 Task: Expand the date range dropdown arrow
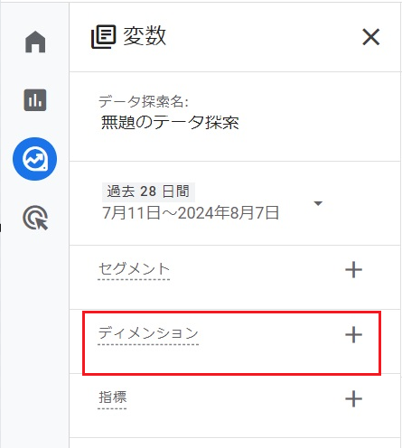click(x=318, y=203)
